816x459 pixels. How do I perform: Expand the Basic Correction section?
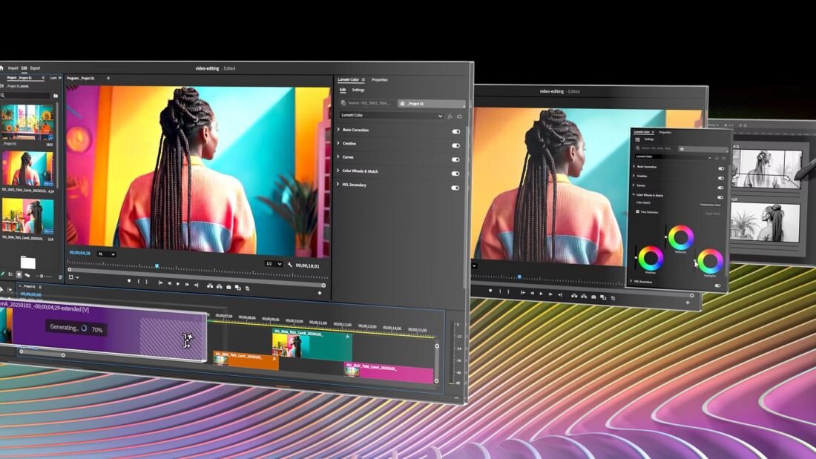pyautogui.click(x=339, y=130)
